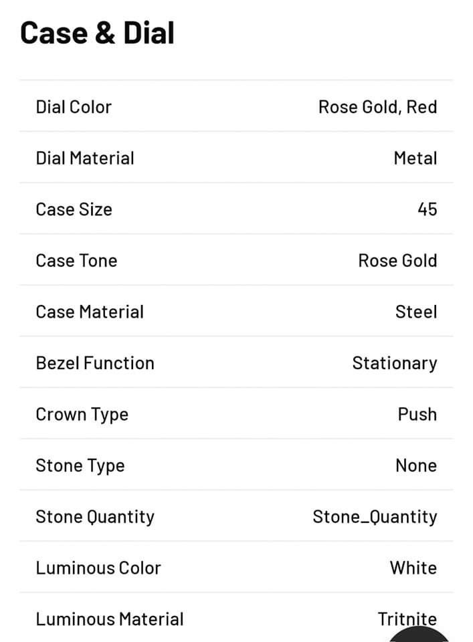
Task: Tap the dark floating circle button
Action: pyautogui.click(x=419, y=635)
